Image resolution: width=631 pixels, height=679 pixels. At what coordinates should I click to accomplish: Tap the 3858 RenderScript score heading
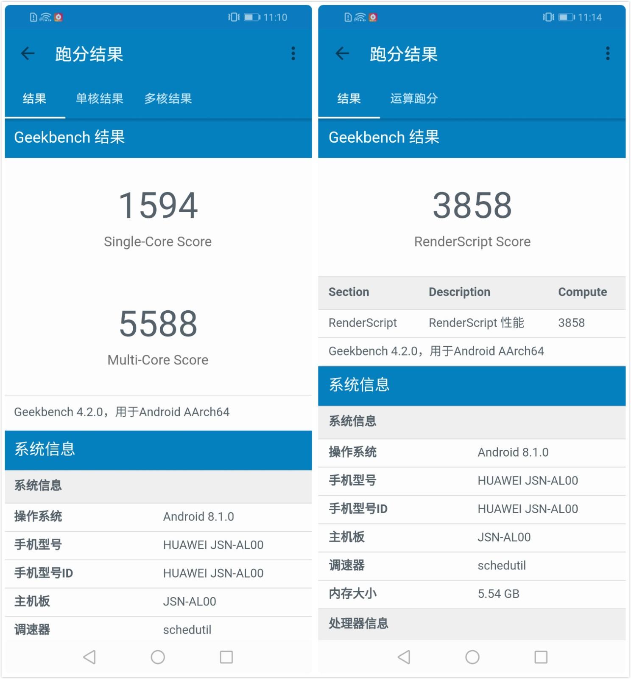[472, 205]
